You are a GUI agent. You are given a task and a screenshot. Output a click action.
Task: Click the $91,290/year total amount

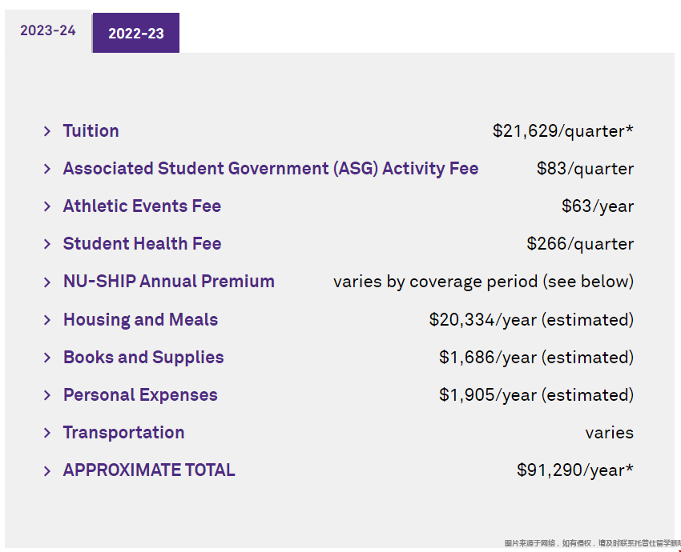pyautogui.click(x=575, y=470)
